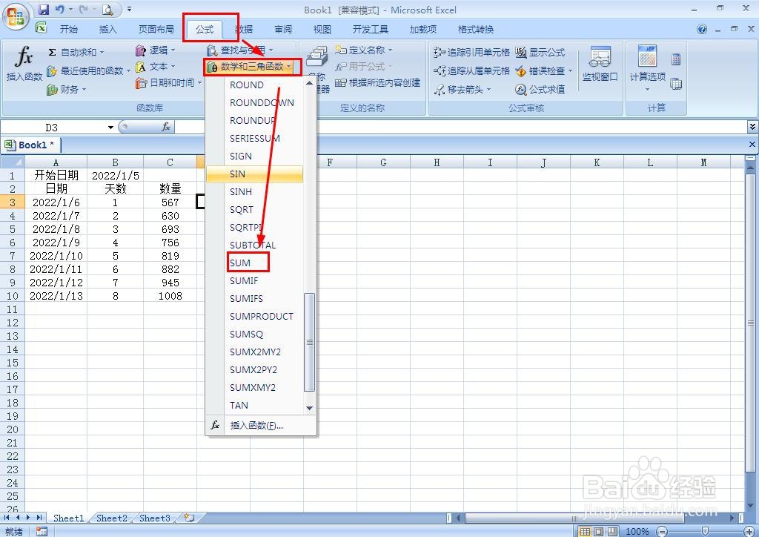Collapse Math & Trig (数学和三角函数) menu
This screenshot has height=537, width=759.
(x=253, y=66)
